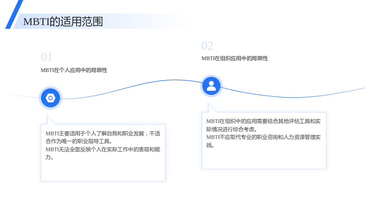Select the slide title MBTI的适用范围
The width and height of the screenshot is (365, 205).
pos(63,21)
